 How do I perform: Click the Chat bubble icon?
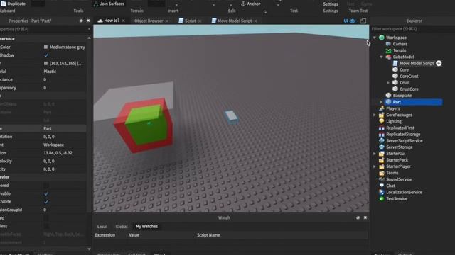pos(382,186)
